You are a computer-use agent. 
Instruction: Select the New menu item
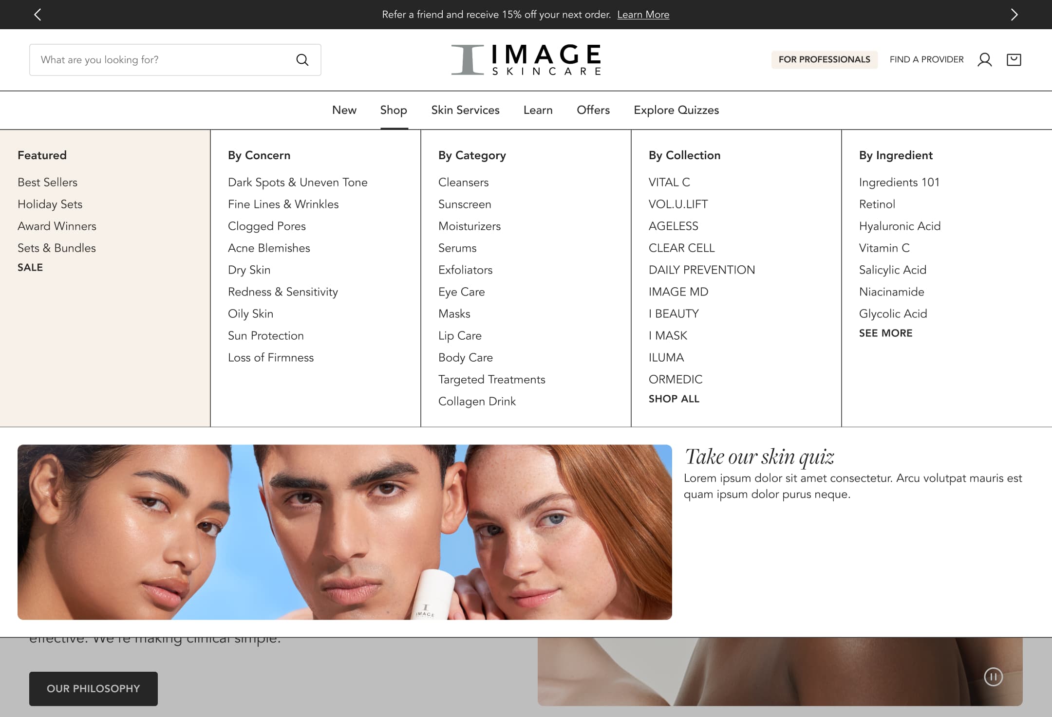[344, 110]
